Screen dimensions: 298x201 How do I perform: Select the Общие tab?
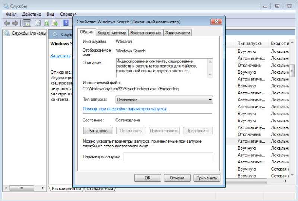(x=86, y=32)
